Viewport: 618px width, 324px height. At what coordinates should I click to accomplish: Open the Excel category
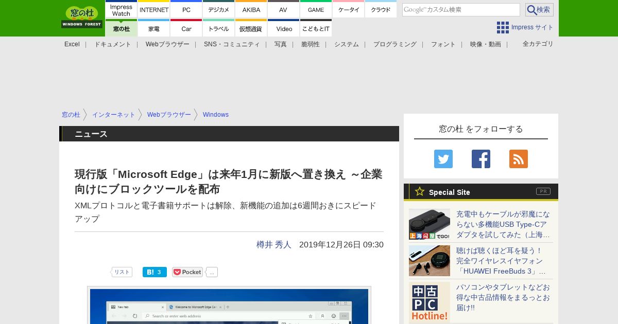[x=72, y=44]
